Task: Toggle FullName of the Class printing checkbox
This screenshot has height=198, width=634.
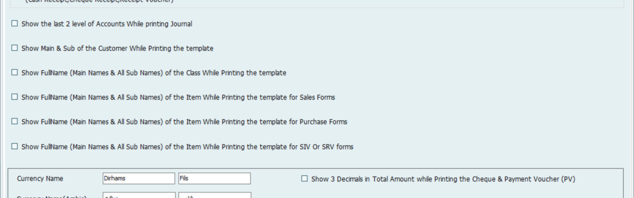Action: click(14, 72)
